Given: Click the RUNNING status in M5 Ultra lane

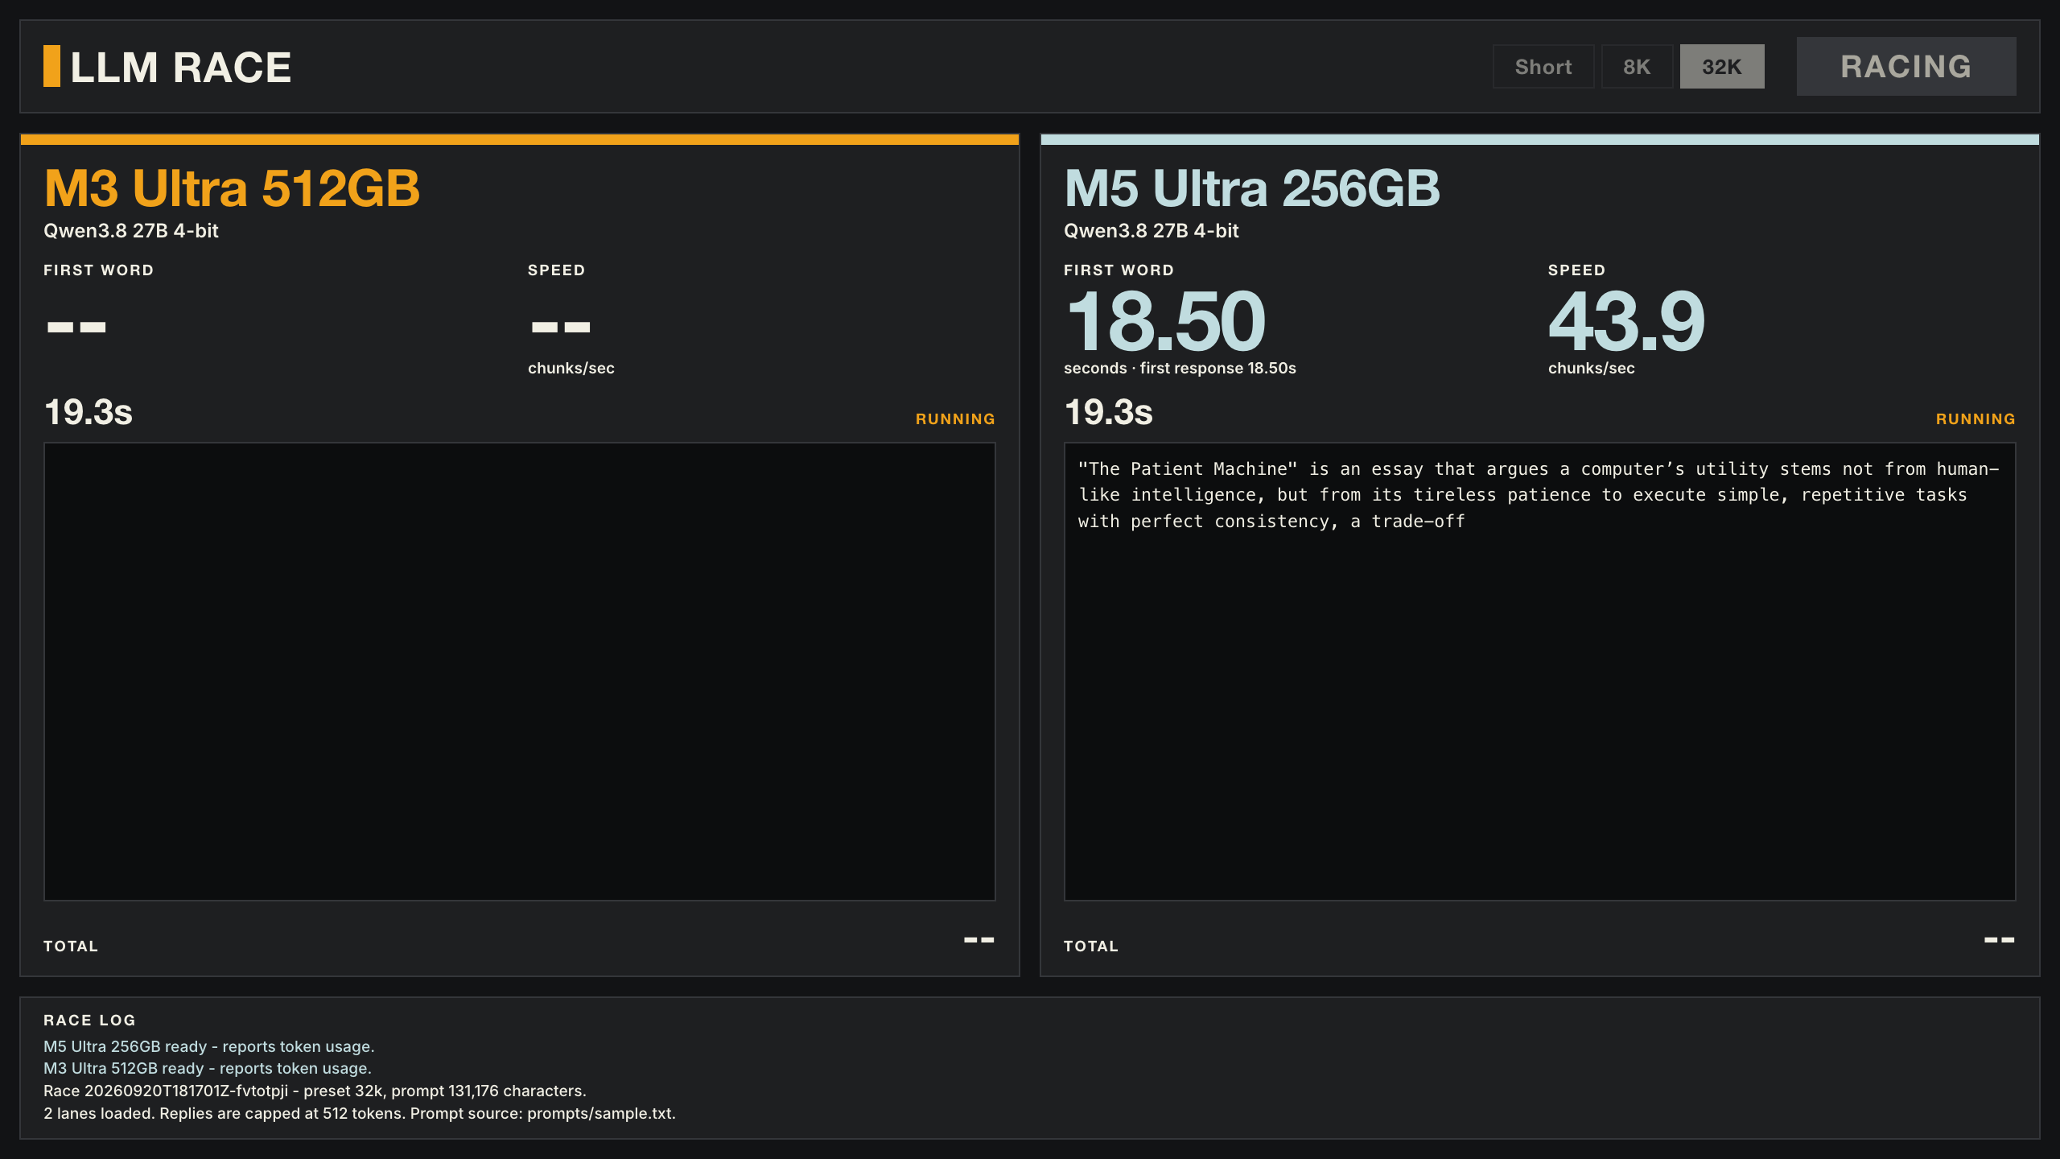Looking at the screenshot, I should coord(1976,419).
